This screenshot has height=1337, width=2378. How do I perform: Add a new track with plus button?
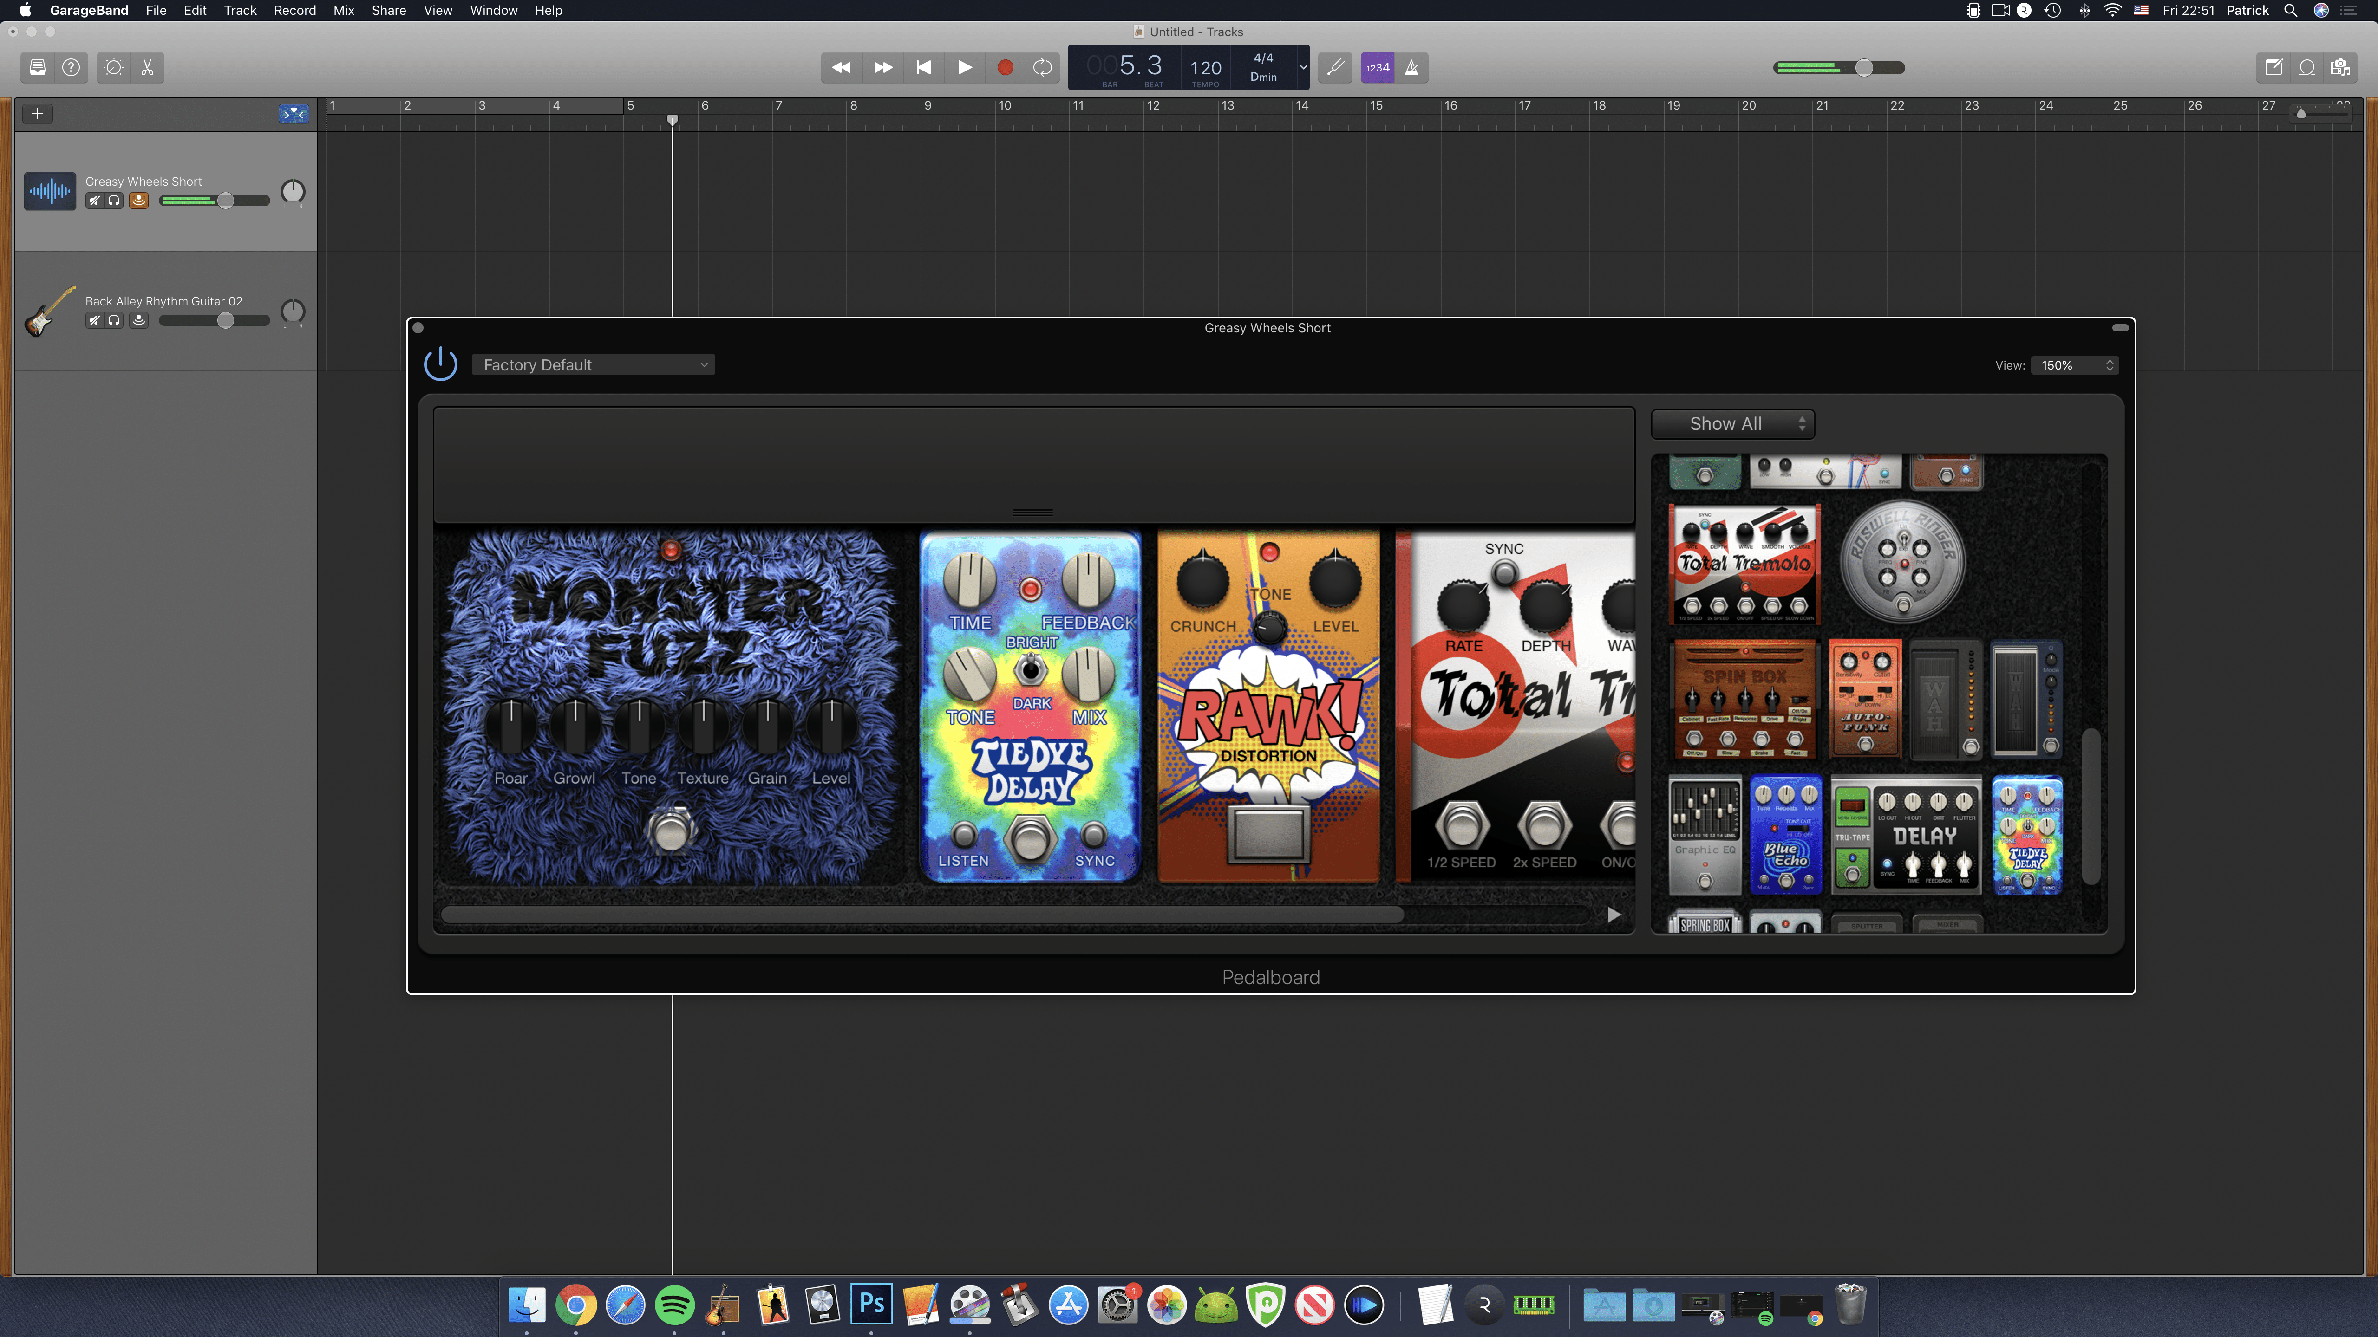pos(37,113)
